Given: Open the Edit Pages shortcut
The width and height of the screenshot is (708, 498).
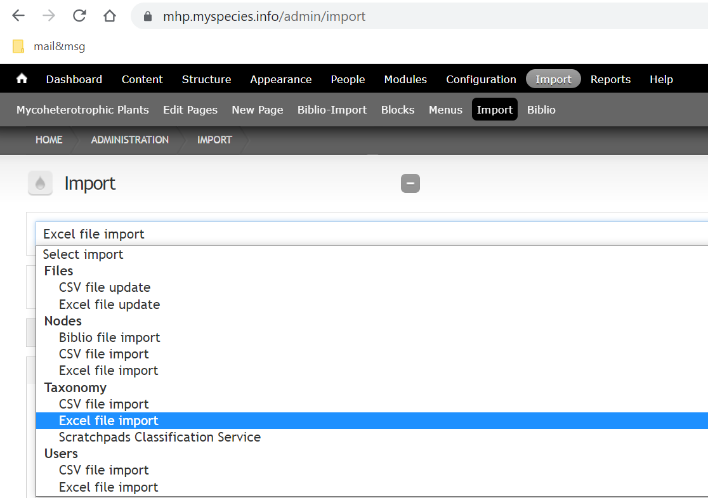Looking at the screenshot, I should pyautogui.click(x=190, y=109).
